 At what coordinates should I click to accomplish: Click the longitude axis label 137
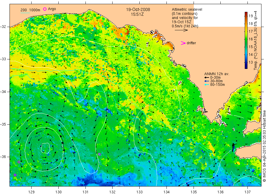(247, 192)
